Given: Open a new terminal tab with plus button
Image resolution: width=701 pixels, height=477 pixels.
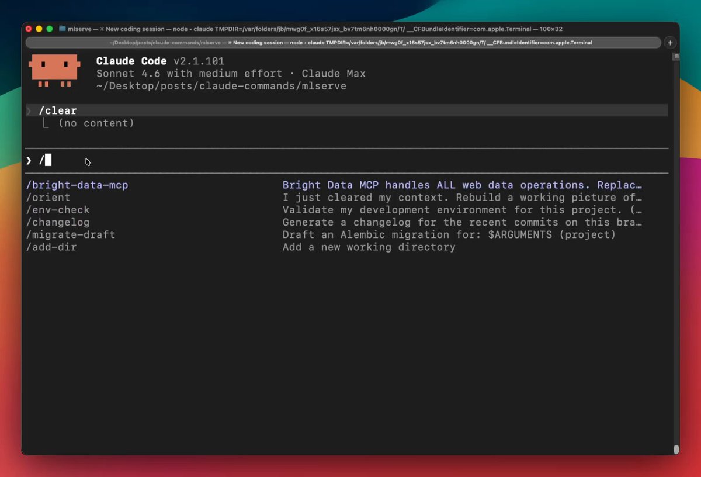Looking at the screenshot, I should (670, 43).
